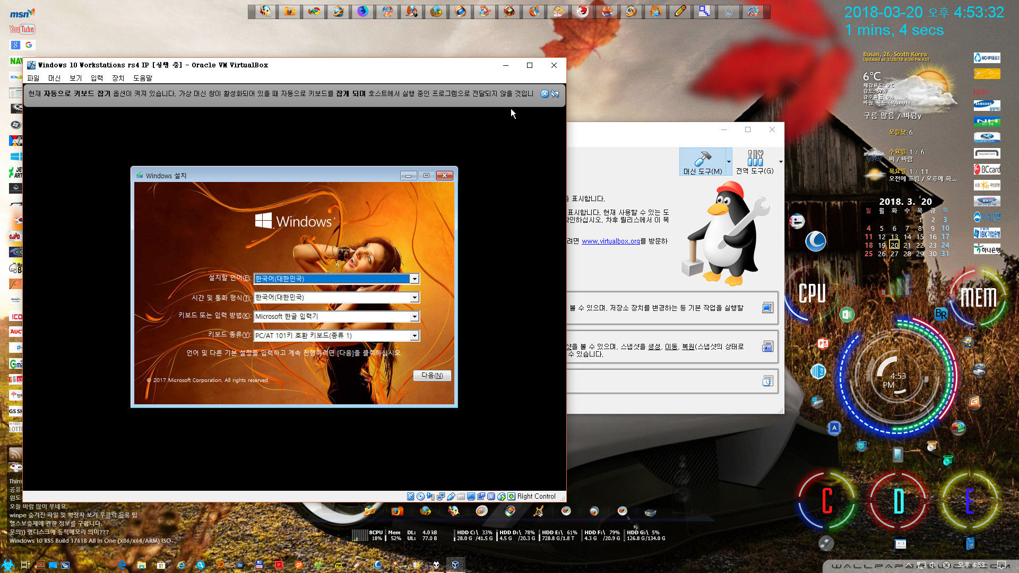Open File Explorer from taskbar
The width and height of the screenshot is (1019, 573).
point(141,565)
